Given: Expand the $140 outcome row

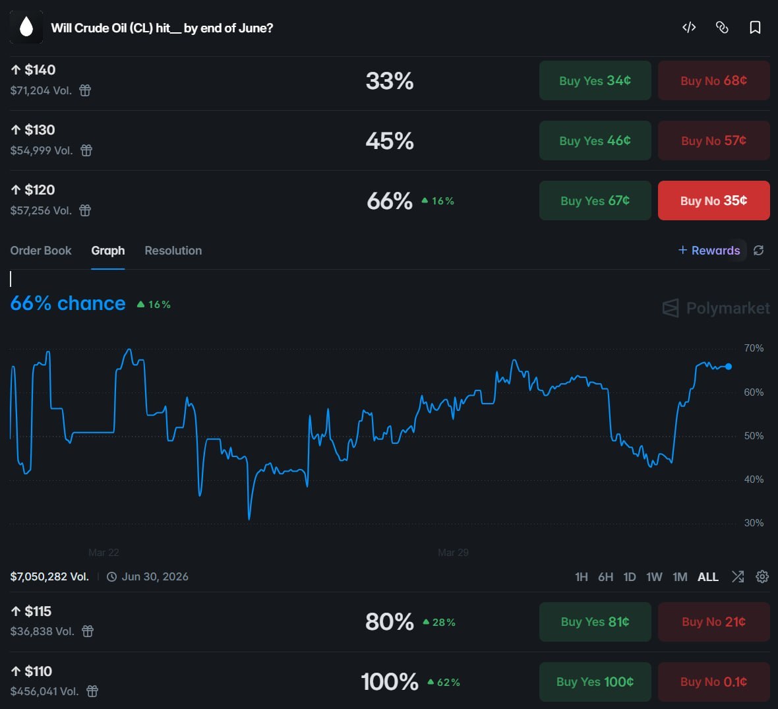Looking at the screenshot, I should click(x=198, y=80).
